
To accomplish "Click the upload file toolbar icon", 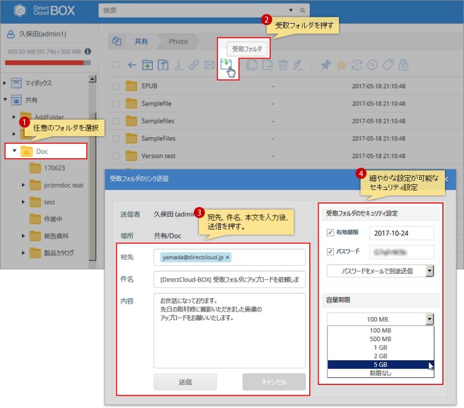I will tap(163, 65).
